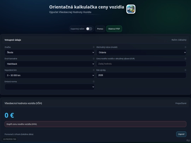The image size is (191, 143).
Task: Click Zapnúť to compare with market
Action: tap(181, 134)
